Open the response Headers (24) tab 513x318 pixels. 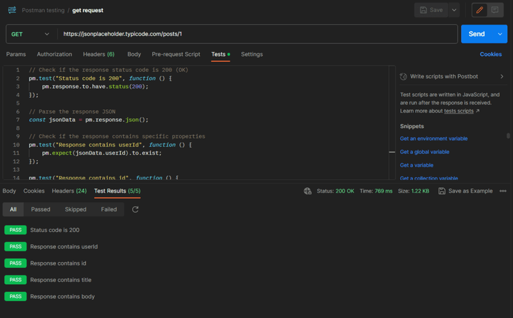(x=69, y=191)
